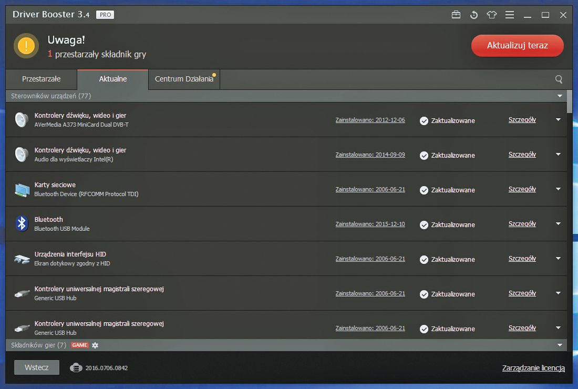Open the skin (t-shirt) icon
Image resolution: width=578 pixels, height=389 pixels.
coord(492,15)
